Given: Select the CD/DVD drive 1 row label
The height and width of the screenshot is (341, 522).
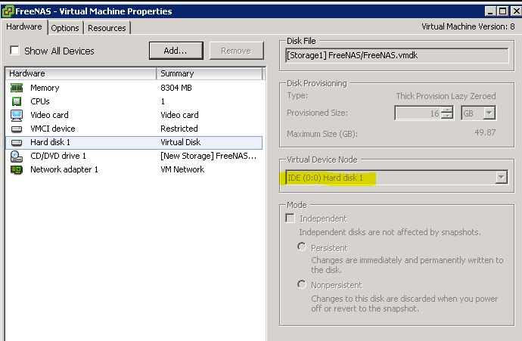Looking at the screenshot, I should point(58,156).
